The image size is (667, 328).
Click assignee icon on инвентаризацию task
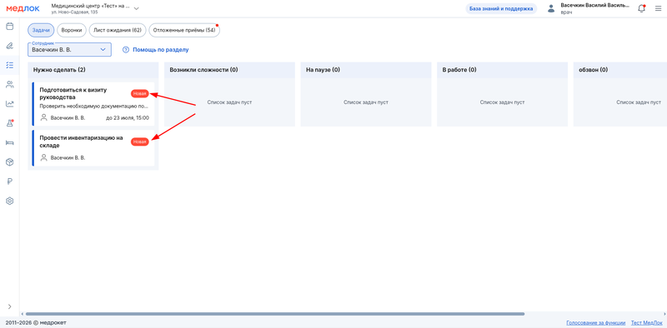point(43,157)
